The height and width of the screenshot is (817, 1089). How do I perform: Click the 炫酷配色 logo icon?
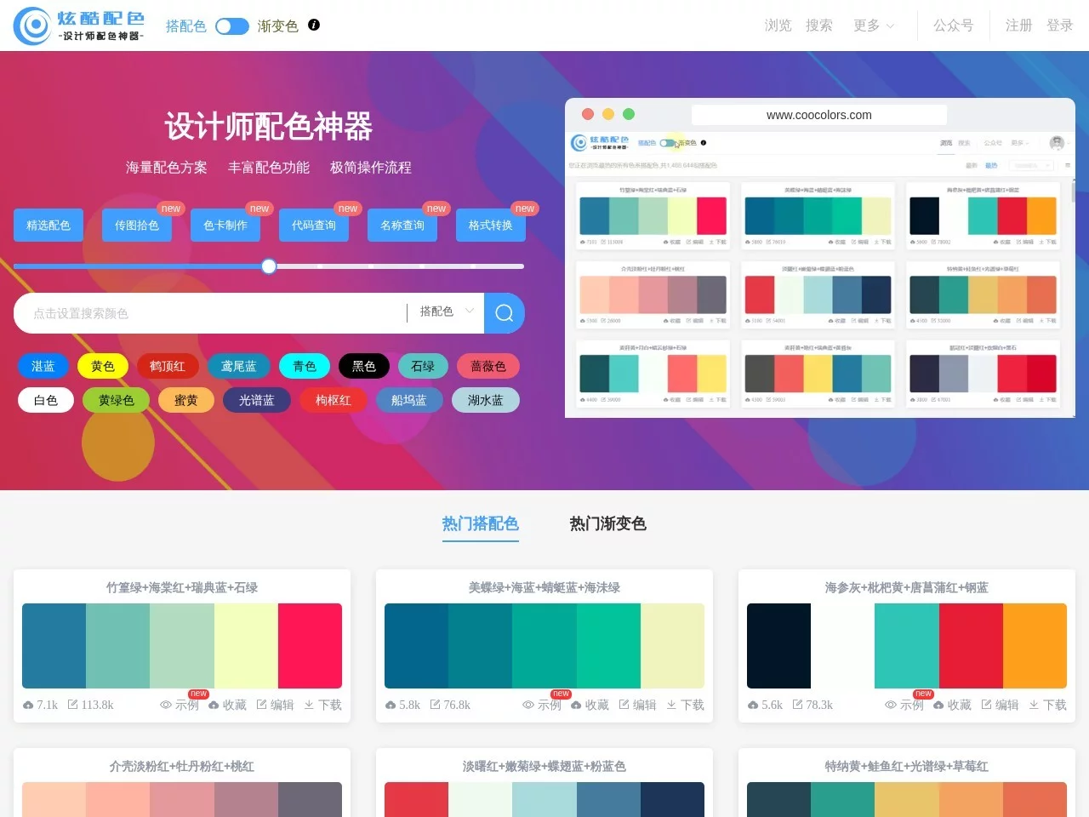tap(34, 26)
